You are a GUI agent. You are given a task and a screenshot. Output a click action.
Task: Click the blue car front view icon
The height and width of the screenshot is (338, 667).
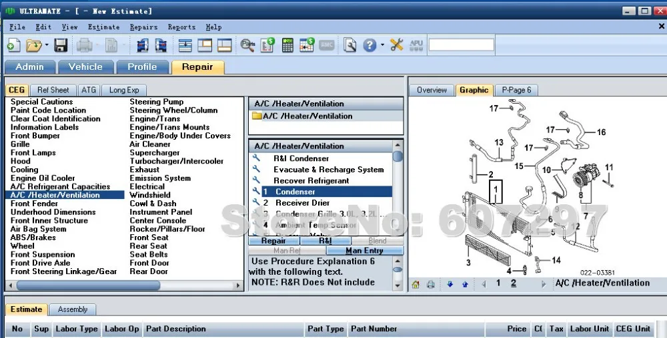point(143,45)
